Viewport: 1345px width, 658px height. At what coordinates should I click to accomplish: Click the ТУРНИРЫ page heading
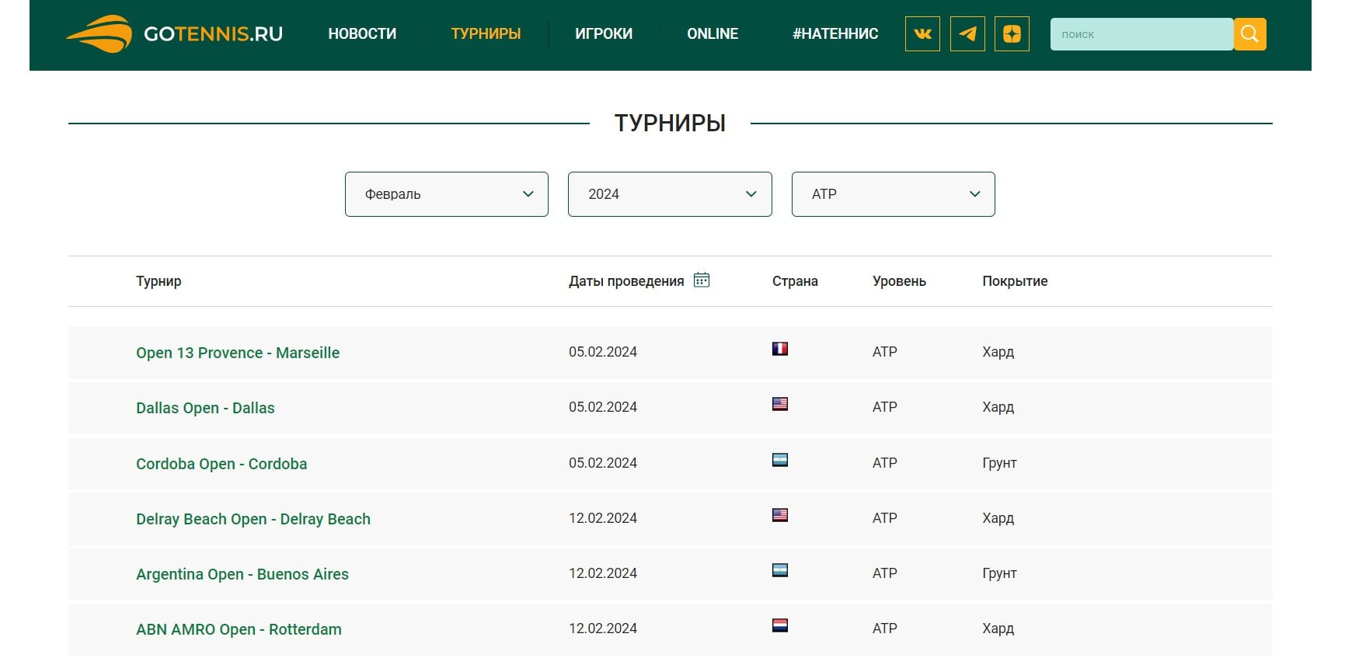point(670,123)
